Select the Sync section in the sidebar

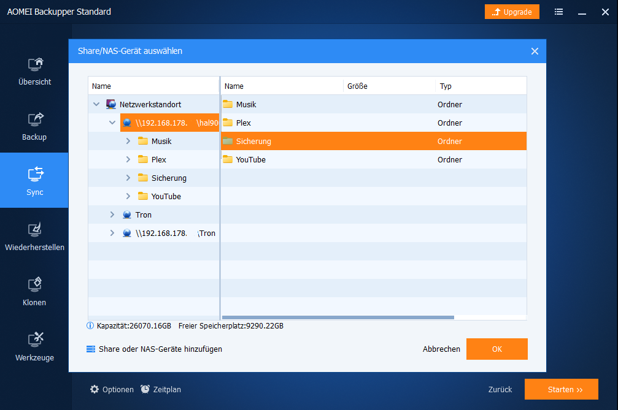coord(34,180)
